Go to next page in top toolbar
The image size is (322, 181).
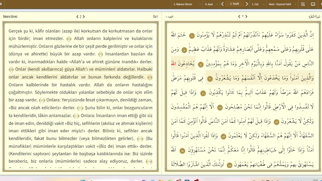(x=247, y=4)
